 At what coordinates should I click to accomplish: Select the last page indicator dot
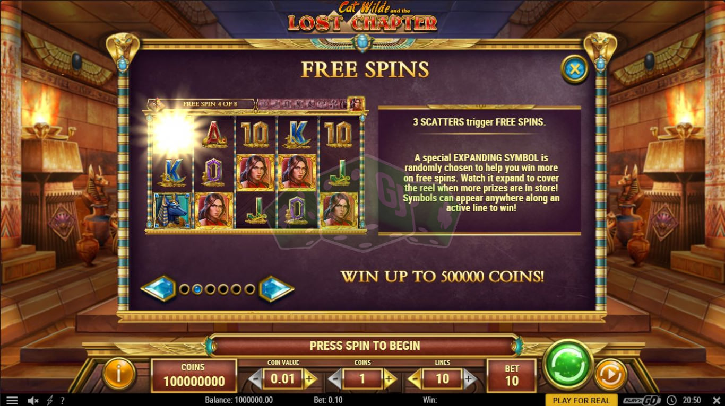tap(248, 289)
